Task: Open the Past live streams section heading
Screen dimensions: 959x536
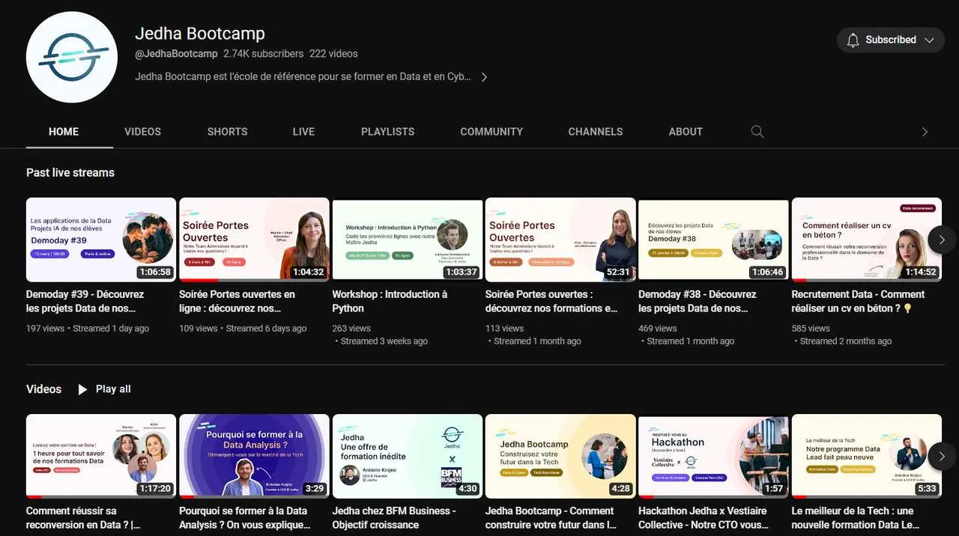Action: [x=70, y=173]
